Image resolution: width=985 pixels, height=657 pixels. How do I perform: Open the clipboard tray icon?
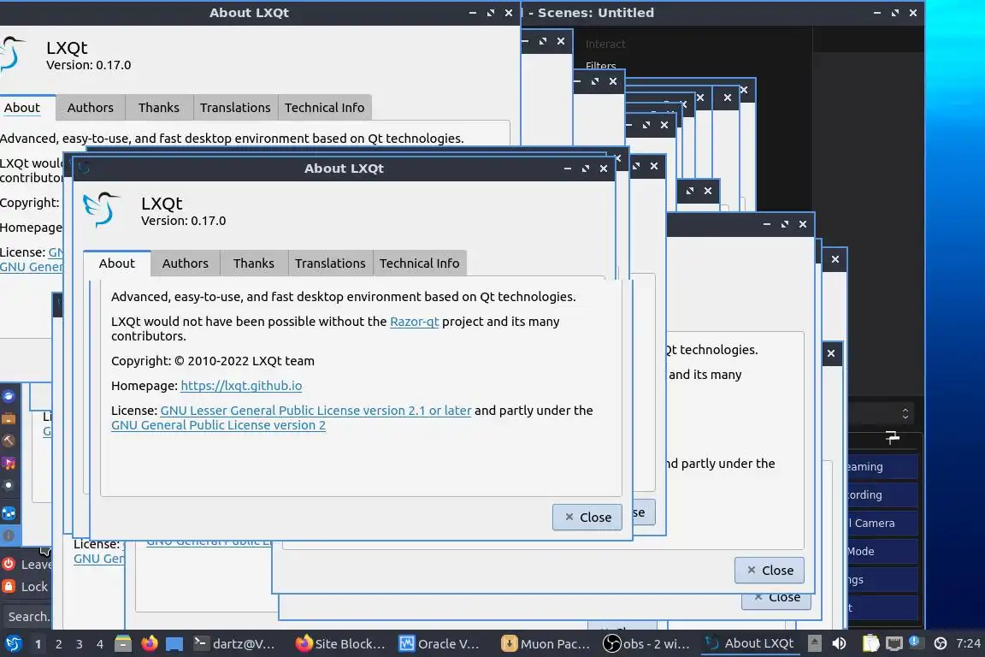870,643
